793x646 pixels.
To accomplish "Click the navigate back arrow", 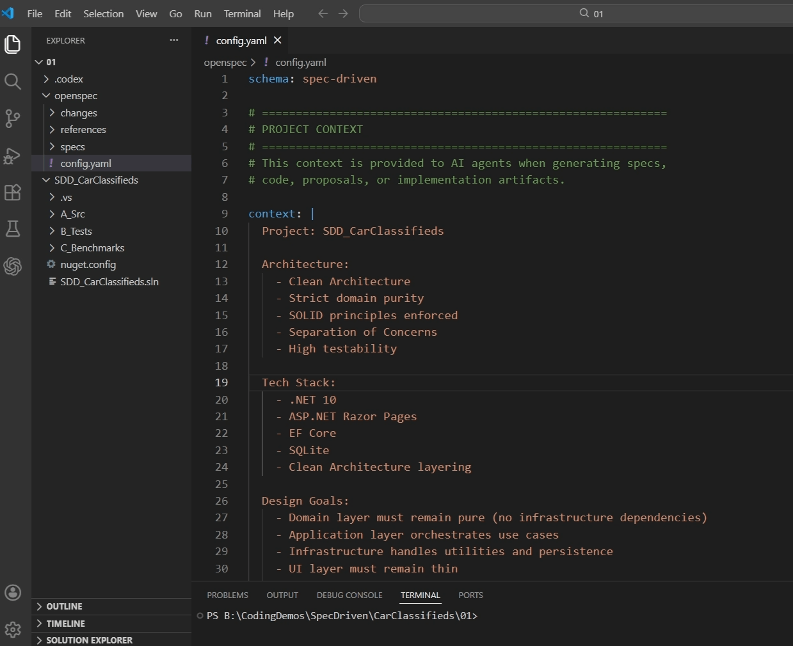I will click(x=323, y=13).
